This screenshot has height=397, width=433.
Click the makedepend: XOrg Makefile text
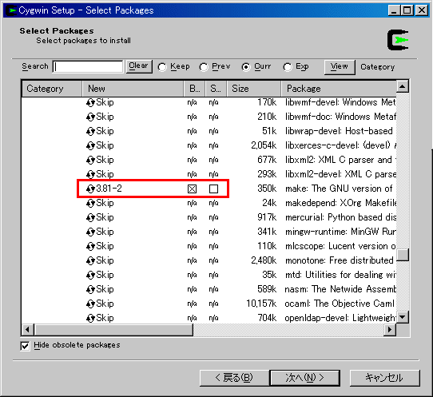click(340, 203)
